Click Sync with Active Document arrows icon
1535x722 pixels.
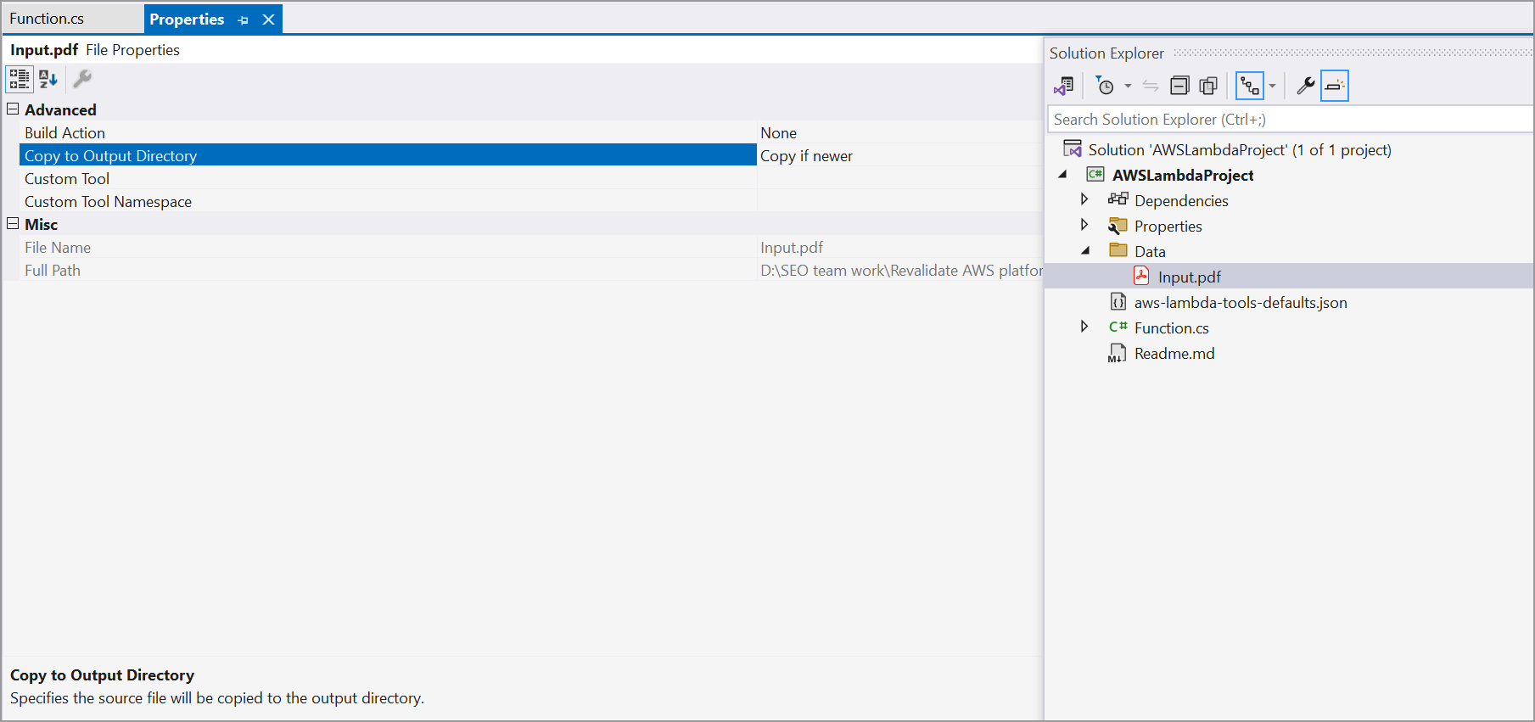[1151, 86]
